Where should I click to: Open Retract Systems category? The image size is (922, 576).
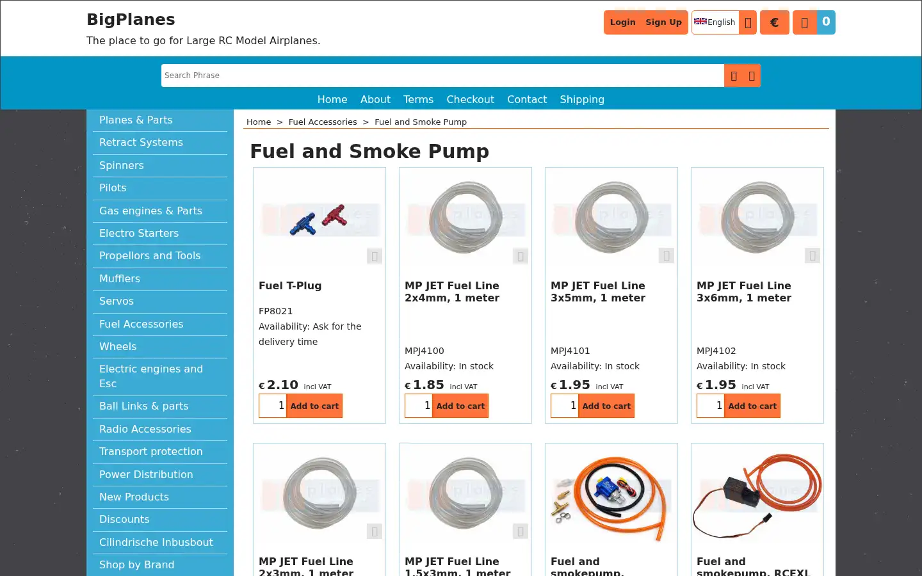pos(160,143)
